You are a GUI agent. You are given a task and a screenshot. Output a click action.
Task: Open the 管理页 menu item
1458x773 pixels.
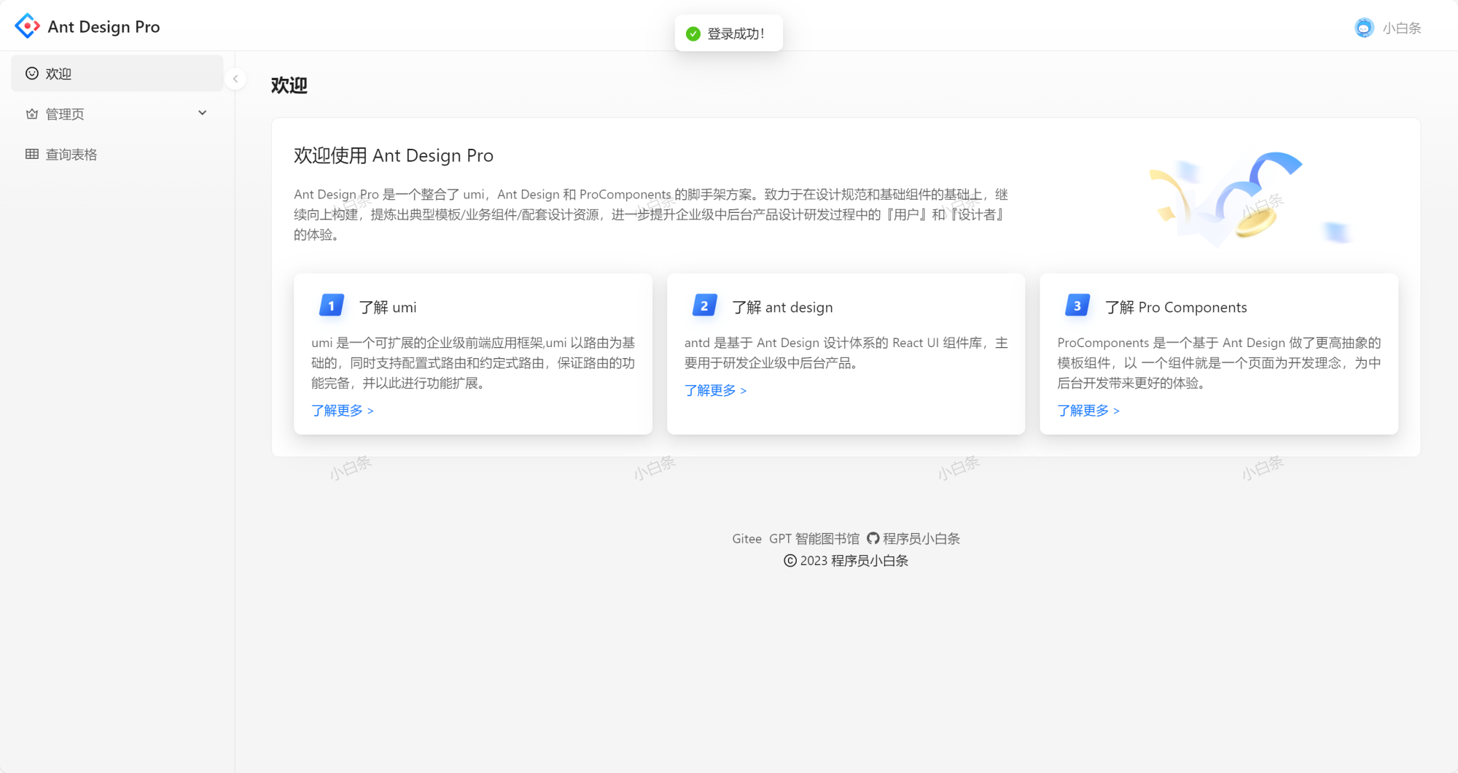(x=117, y=114)
